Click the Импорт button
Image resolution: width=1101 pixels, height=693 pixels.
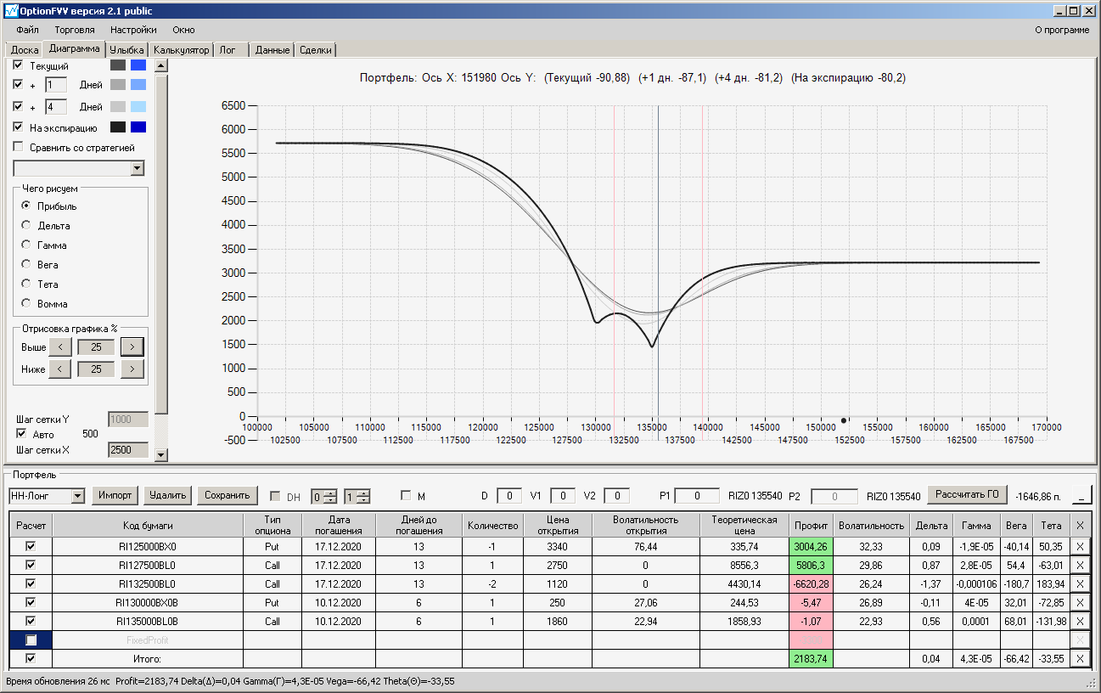point(115,495)
